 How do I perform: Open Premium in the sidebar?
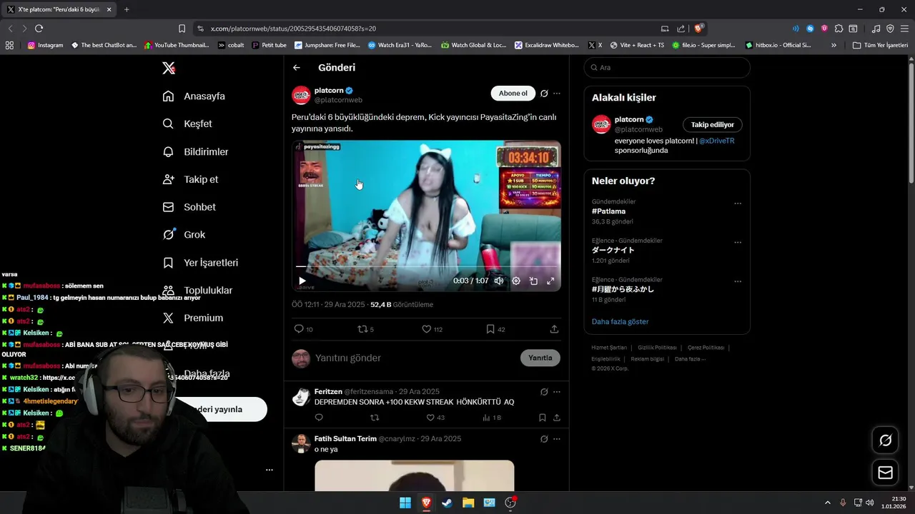(192, 318)
